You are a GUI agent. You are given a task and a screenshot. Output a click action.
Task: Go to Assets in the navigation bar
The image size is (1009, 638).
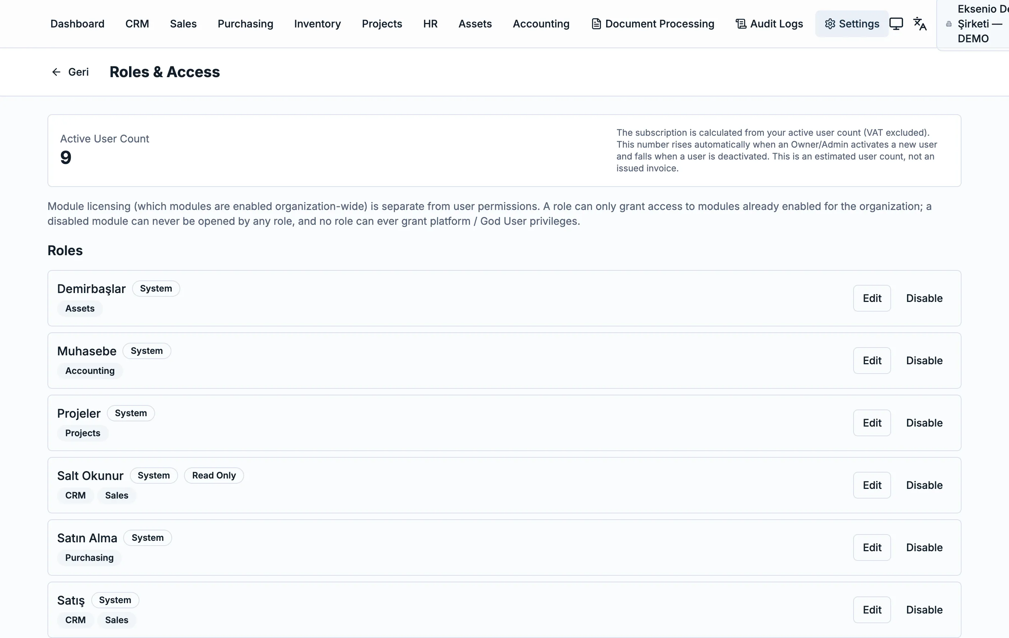coord(475,24)
